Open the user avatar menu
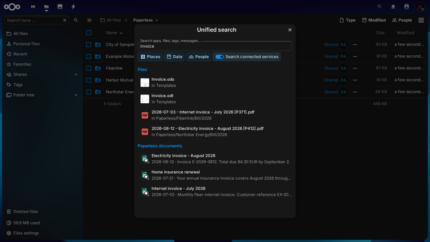430x242 pixels. [420, 7]
